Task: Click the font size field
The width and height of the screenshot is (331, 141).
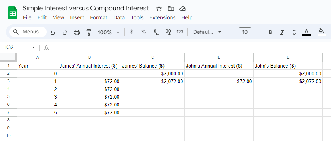Action: point(245,32)
